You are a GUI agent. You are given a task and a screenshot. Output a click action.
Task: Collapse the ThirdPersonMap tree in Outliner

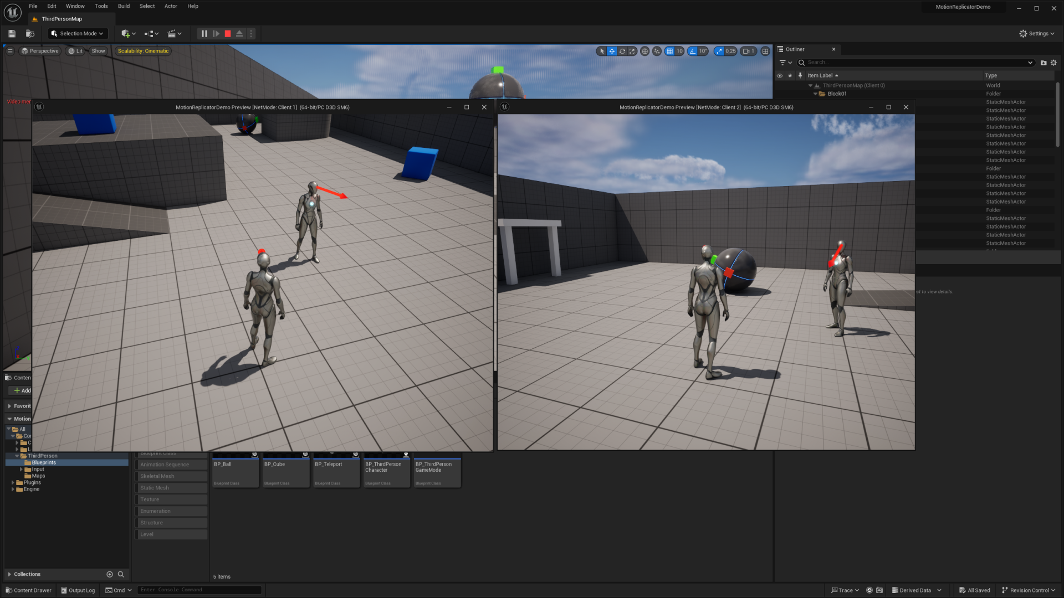click(x=811, y=85)
